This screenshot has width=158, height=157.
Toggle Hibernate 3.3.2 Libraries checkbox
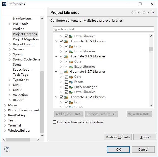coord(61,97)
